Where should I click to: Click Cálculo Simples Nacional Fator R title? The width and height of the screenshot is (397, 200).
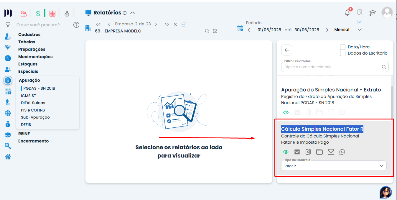pos(322,129)
